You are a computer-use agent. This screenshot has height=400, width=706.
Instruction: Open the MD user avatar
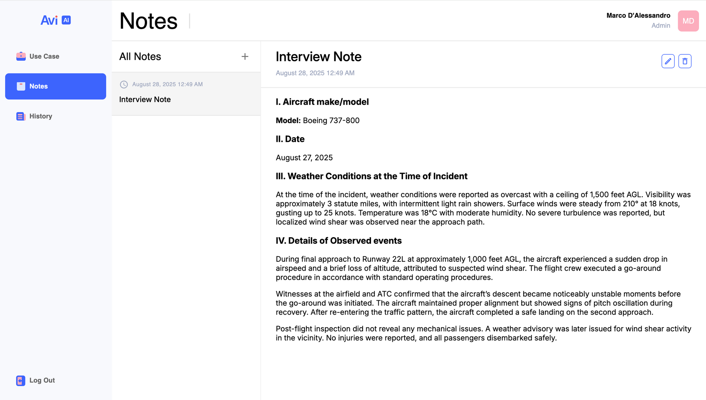coord(688,21)
